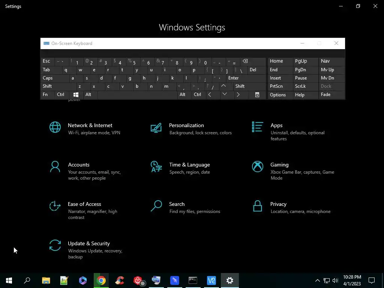Click the PgUp key on On-Screen Keyboard
The width and height of the screenshot is (384, 288).
[x=305, y=61]
